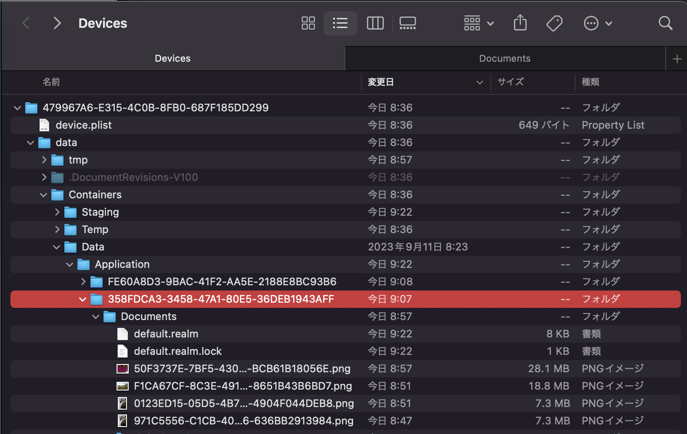Select thumbnail of 971C5556 png image

pyautogui.click(x=123, y=421)
